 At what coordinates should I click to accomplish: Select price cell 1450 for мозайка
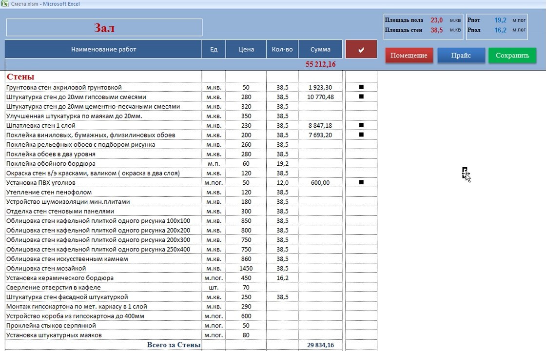coord(246,268)
